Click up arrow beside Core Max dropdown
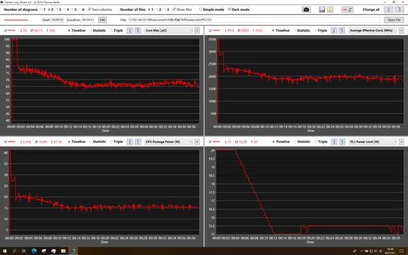Viewport: 408px width, 255px height. 130,31
